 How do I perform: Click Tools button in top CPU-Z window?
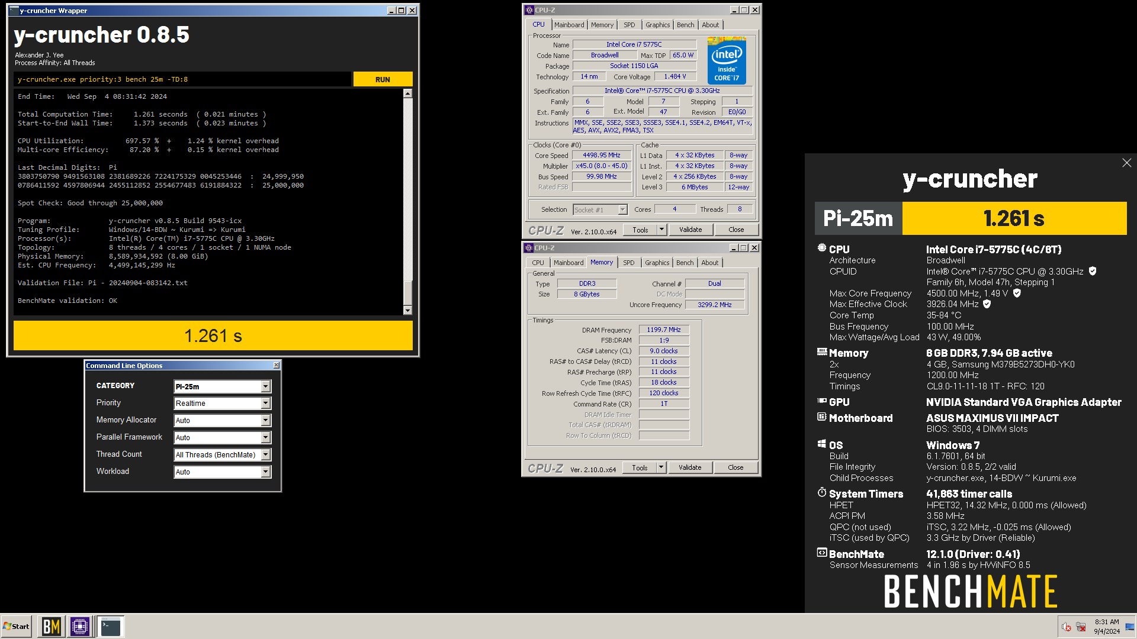pyautogui.click(x=640, y=230)
